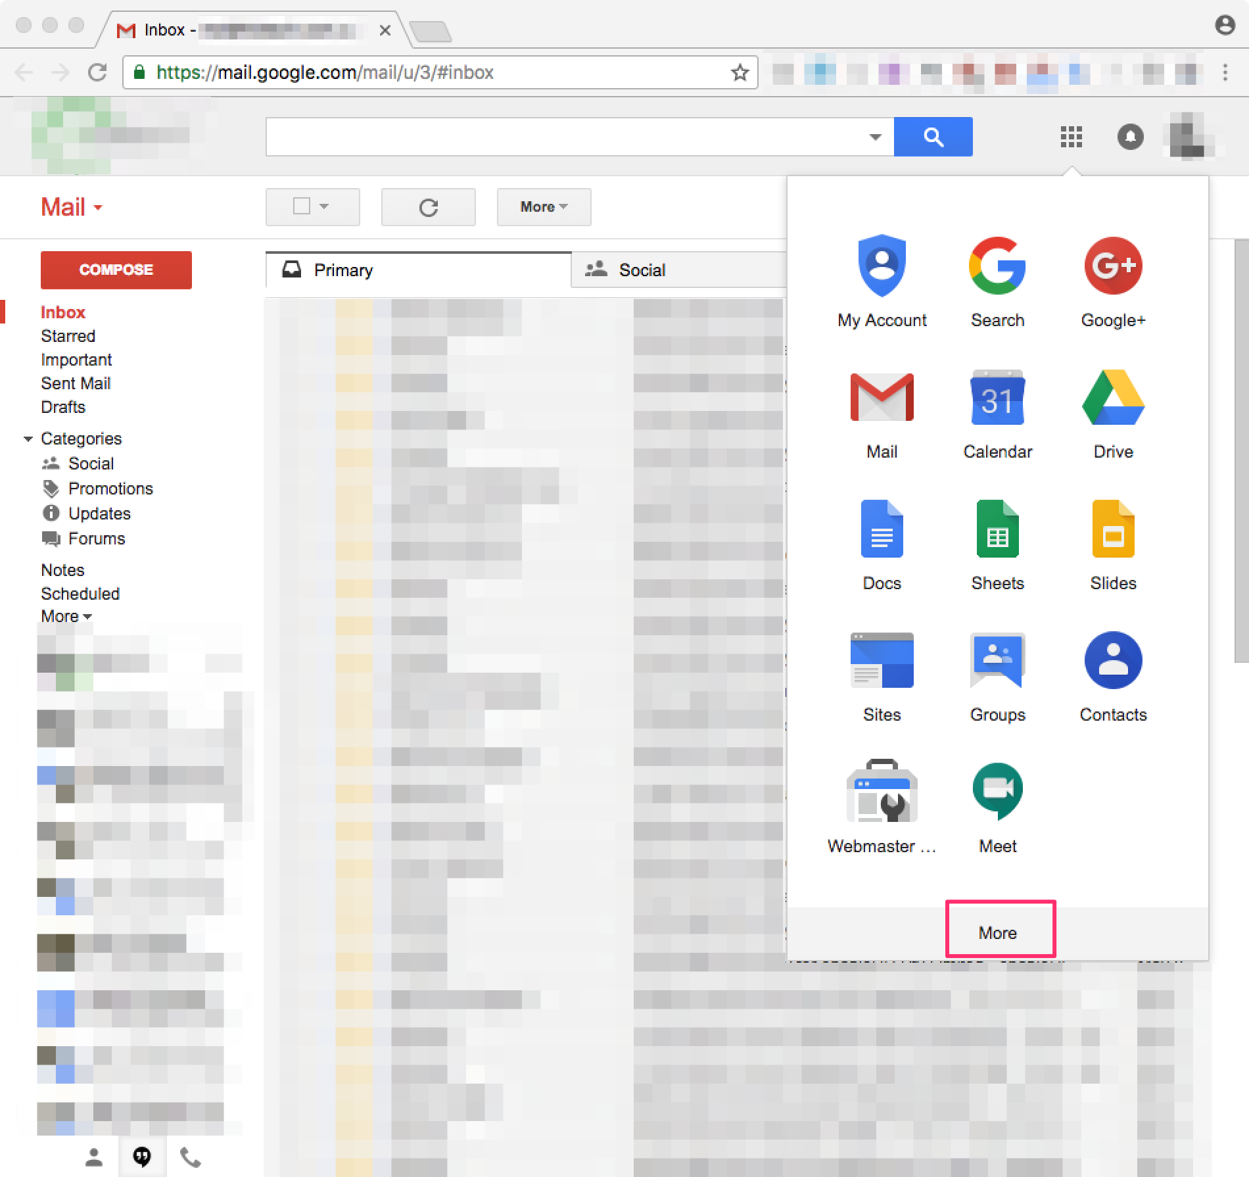The height and width of the screenshot is (1177, 1249).
Task: Expand search options arrow
Action: click(875, 137)
